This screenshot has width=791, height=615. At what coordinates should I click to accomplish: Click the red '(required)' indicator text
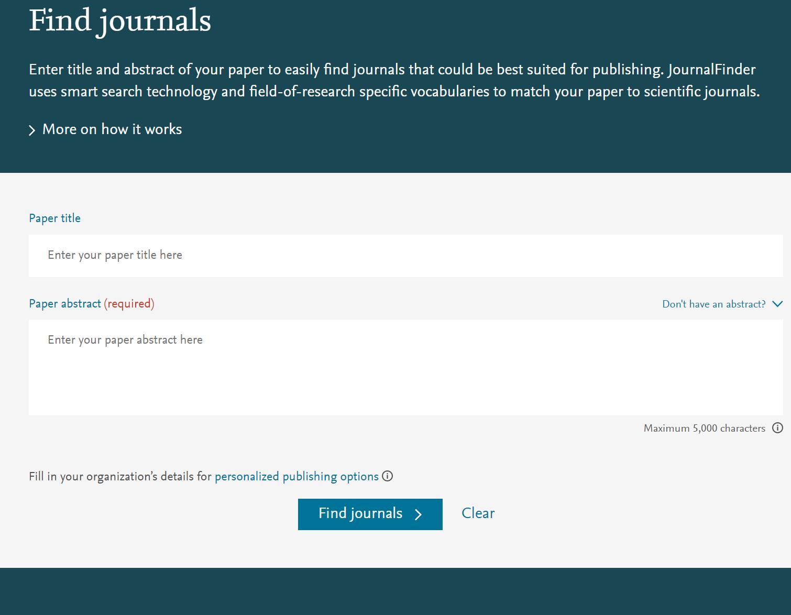pos(129,304)
